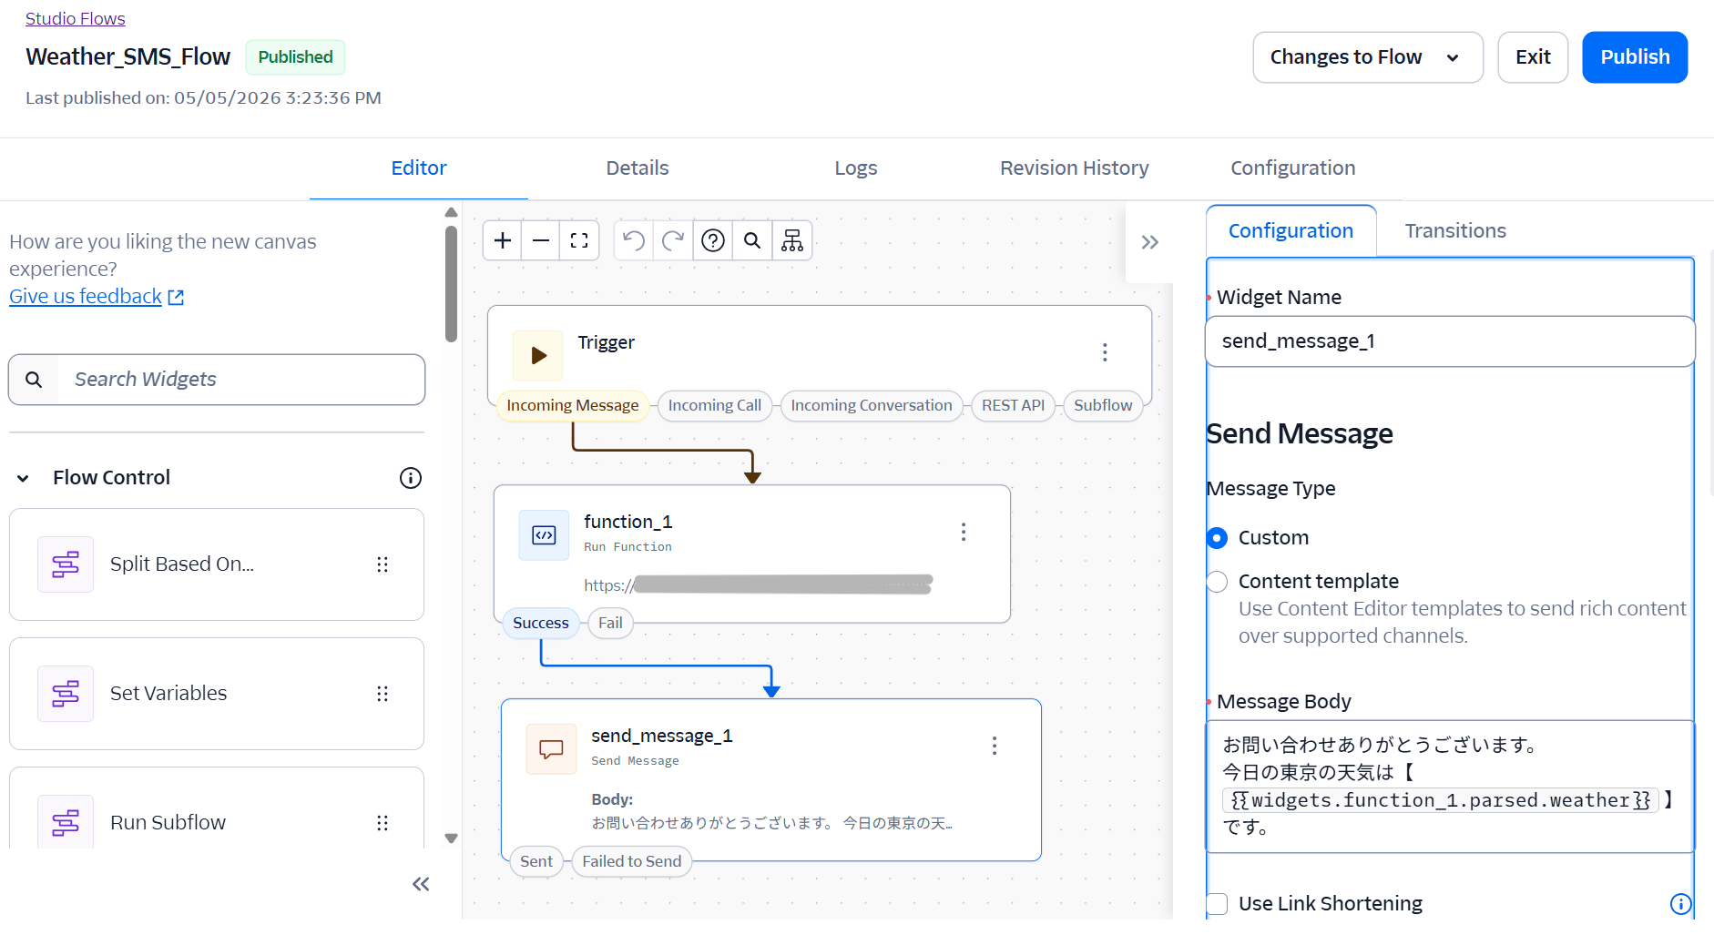Zoom in the canvas with plus icon
1714x935 pixels.
[x=503, y=240]
